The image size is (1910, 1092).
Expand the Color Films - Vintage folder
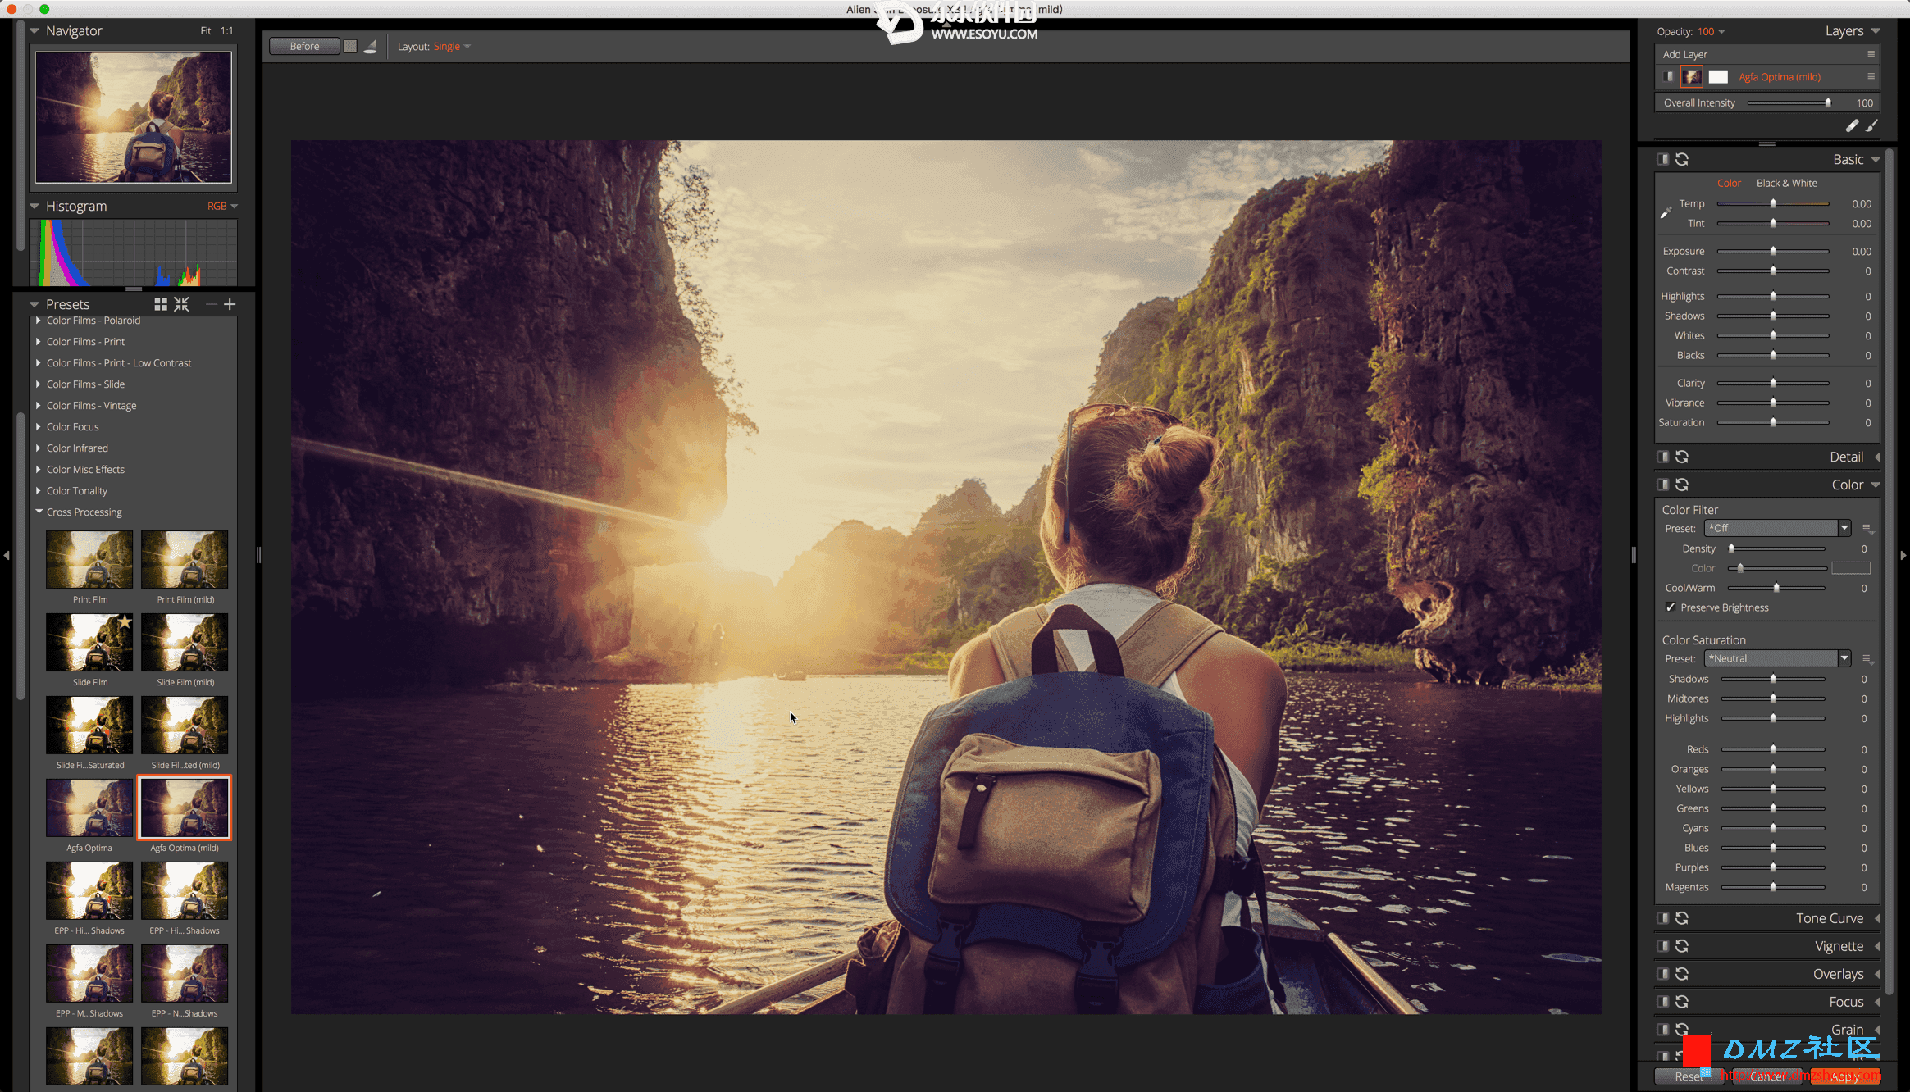click(39, 406)
